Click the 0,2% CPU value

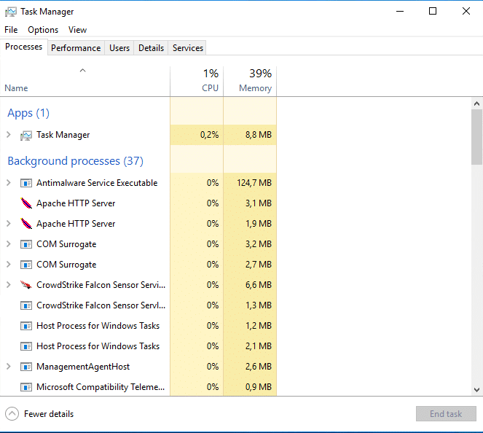[210, 135]
